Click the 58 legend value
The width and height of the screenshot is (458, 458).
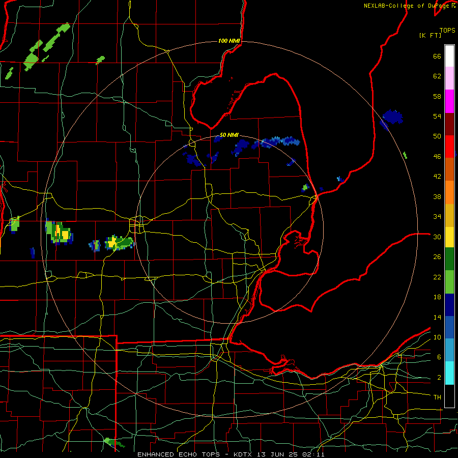pos(437,96)
